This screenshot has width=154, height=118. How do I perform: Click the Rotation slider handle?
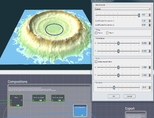pyautogui.click(x=114, y=87)
